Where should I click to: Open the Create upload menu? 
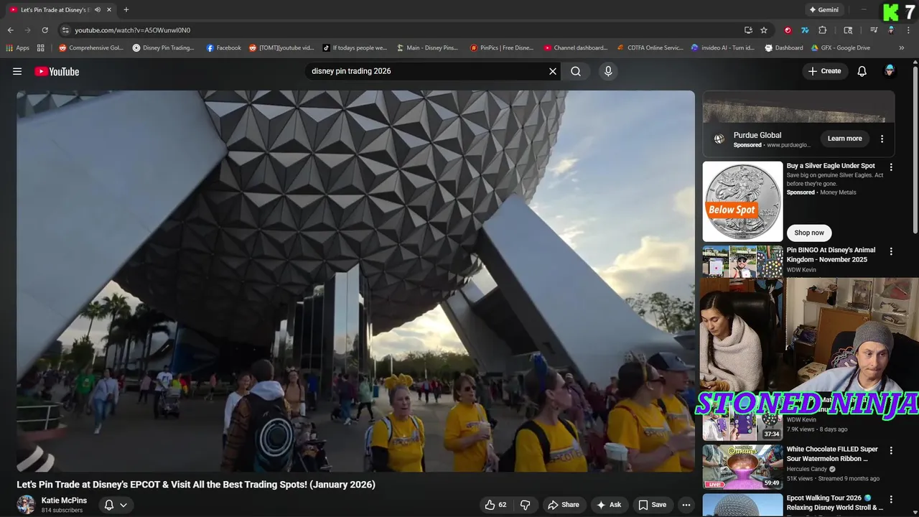pyautogui.click(x=824, y=71)
